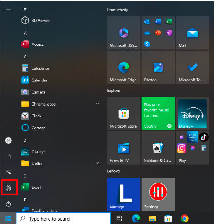Click the Explore group title
This screenshot has width=214, height=224.
[x=114, y=91]
